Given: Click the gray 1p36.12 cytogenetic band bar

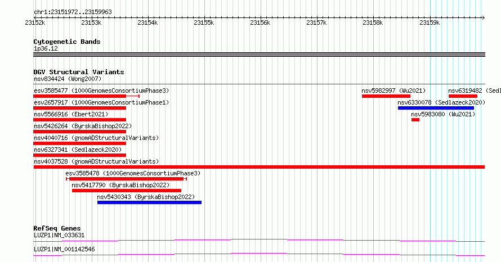Looking at the screenshot, I should click(259, 55).
